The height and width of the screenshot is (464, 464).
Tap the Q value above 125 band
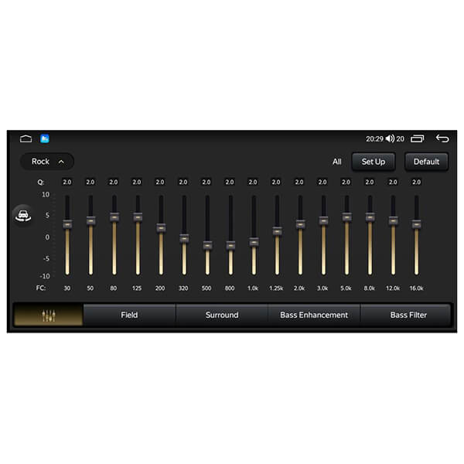tap(137, 183)
